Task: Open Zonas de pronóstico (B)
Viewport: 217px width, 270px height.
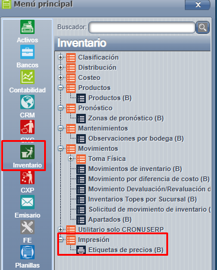Action: tap(126, 118)
